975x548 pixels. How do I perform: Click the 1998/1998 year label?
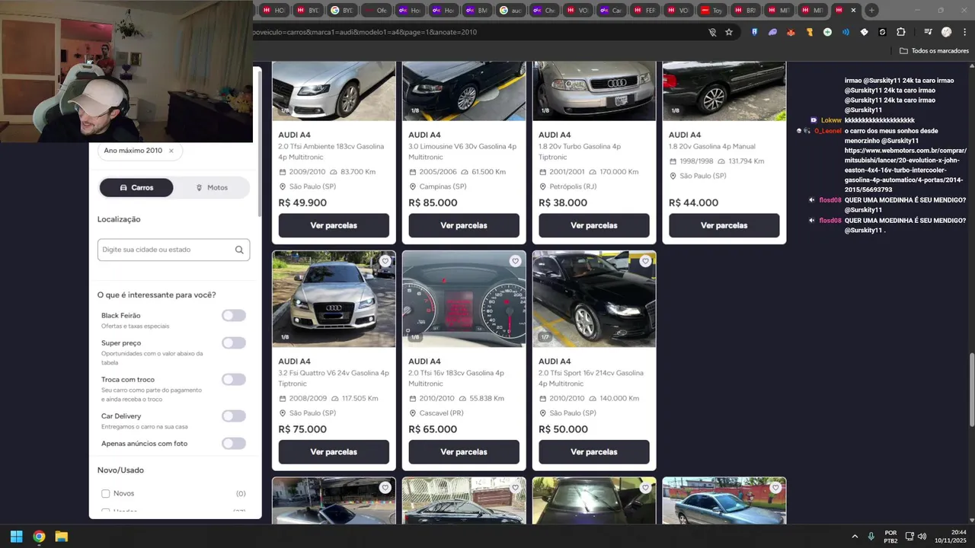tap(696, 161)
